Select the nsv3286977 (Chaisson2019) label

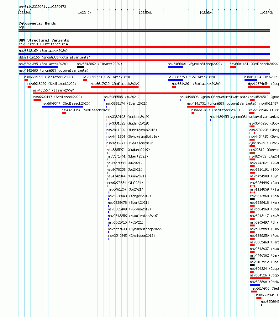tap(130, 143)
